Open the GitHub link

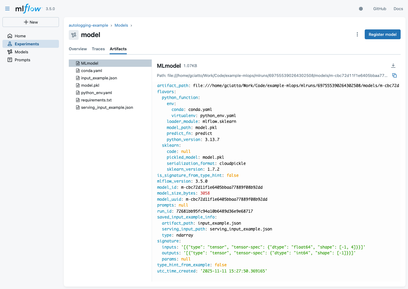(x=379, y=9)
